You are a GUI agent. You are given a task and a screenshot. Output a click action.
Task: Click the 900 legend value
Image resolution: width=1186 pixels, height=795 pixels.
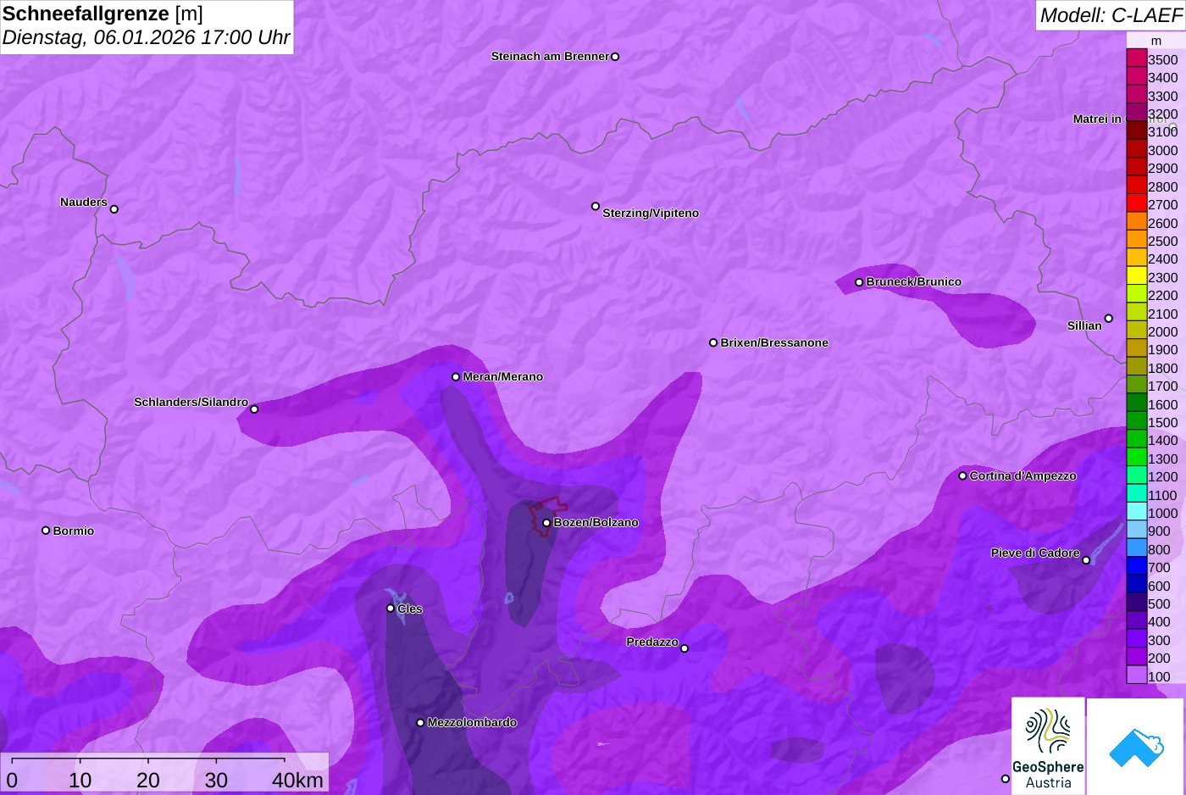tap(1160, 531)
